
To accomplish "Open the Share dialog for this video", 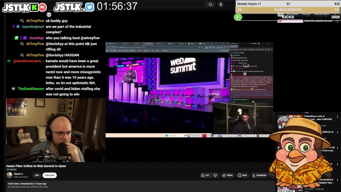I will coord(228,175).
